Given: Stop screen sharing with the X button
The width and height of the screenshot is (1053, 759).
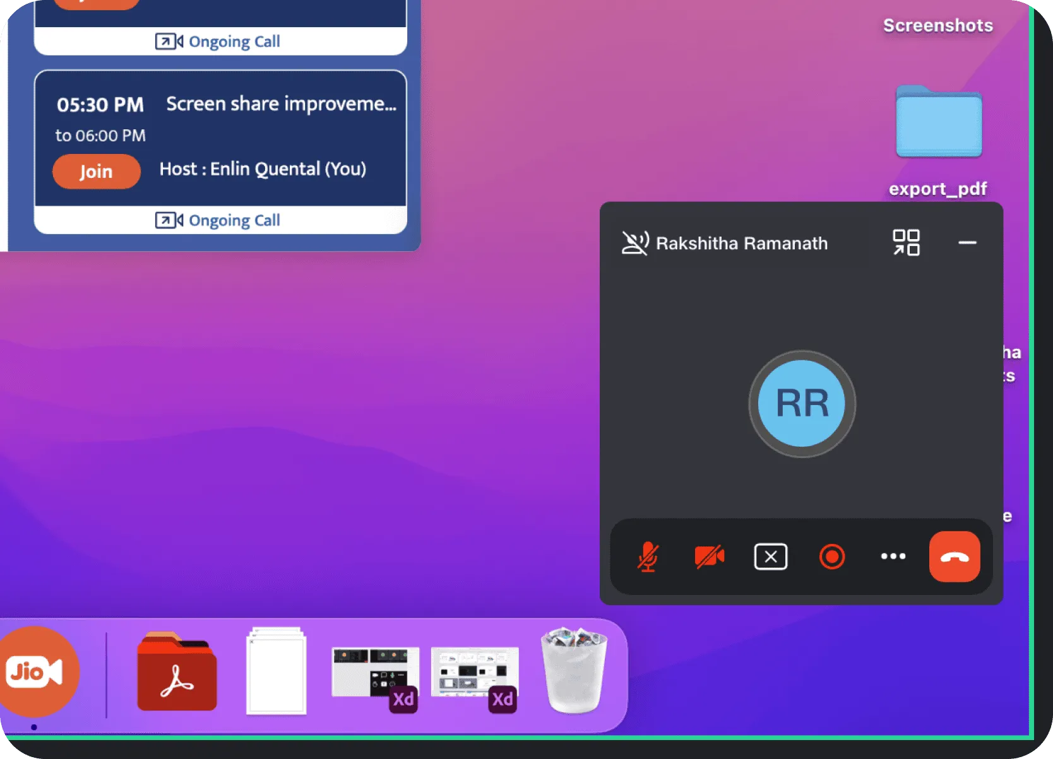Looking at the screenshot, I should pyautogui.click(x=770, y=556).
